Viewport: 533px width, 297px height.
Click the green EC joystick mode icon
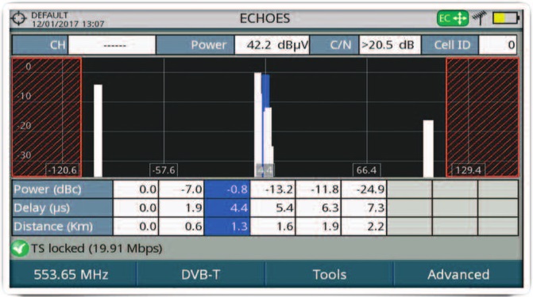(453, 18)
